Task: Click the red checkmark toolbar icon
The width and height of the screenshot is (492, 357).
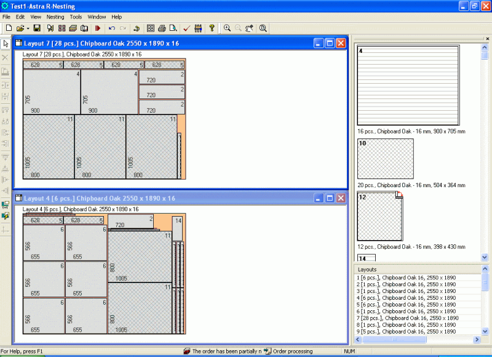Action: [x=186, y=28]
